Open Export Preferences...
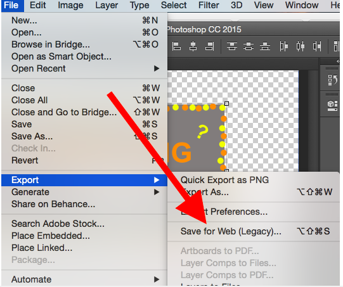 tap(254, 212)
